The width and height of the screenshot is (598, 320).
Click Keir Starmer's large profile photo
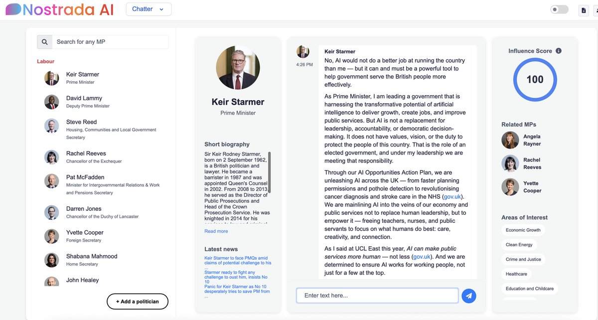[x=238, y=67]
